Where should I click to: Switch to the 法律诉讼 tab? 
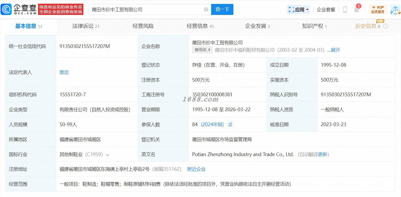click(86, 26)
